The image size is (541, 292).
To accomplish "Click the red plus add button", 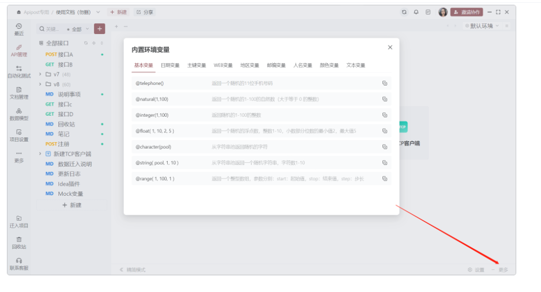I will click(x=100, y=29).
